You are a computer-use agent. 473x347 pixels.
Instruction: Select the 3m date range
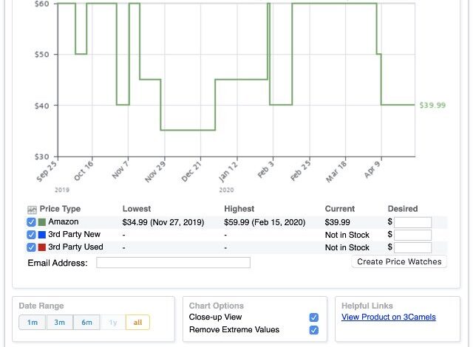click(59, 323)
